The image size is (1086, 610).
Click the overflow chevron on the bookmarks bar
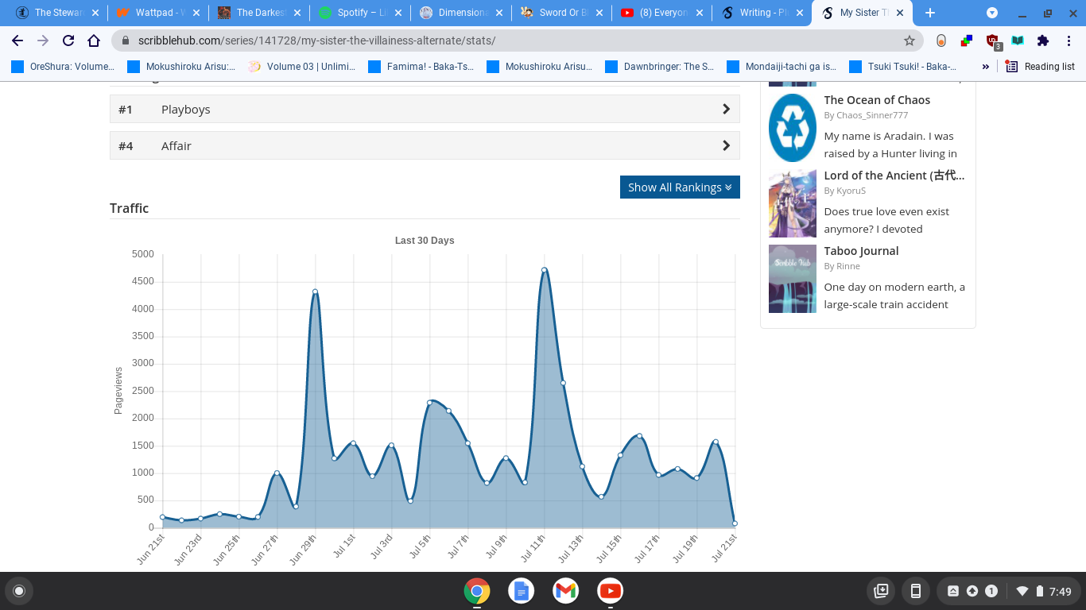[986, 66]
